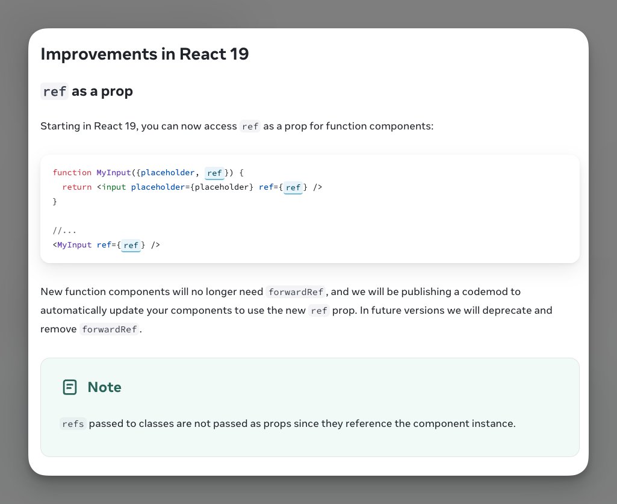Click 'MyInput' in the function declaration line
The width and height of the screenshot is (617, 504).
click(x=114, y=172)
